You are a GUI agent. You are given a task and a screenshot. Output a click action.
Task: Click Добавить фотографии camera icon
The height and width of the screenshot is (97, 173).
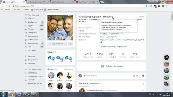click(103, 66)
